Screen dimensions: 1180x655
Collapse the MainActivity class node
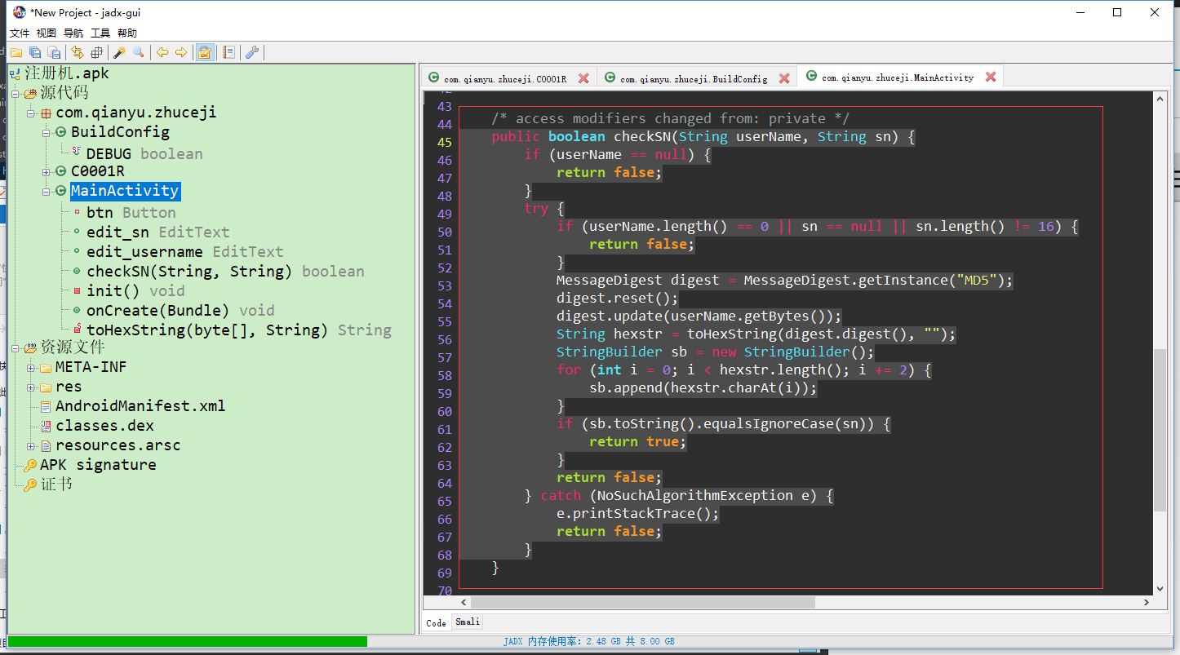(x=47, y=191)
